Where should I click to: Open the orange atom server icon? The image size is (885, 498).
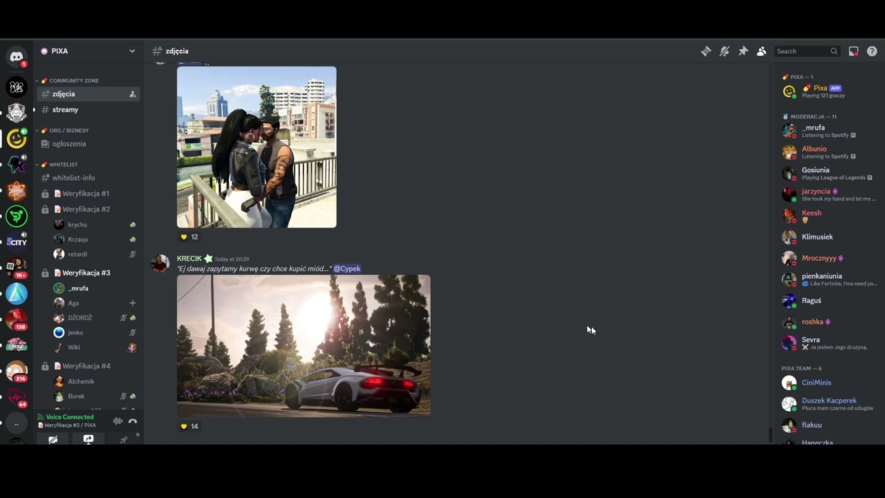click(x=17, y=190)
